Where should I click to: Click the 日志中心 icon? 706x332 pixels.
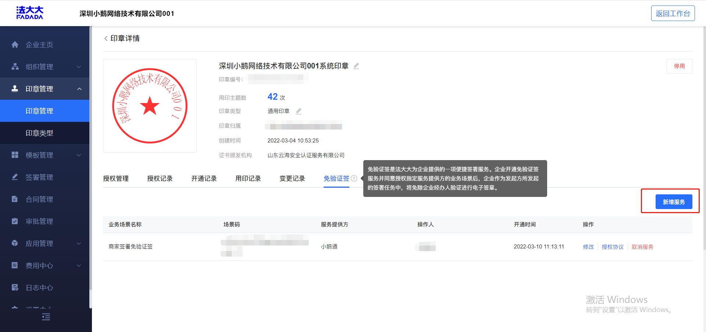tap(15, 287)
